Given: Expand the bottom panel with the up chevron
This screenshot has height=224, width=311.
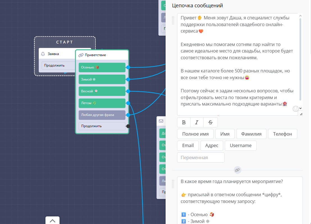Looking at the screenshot, I should point(52,221).
